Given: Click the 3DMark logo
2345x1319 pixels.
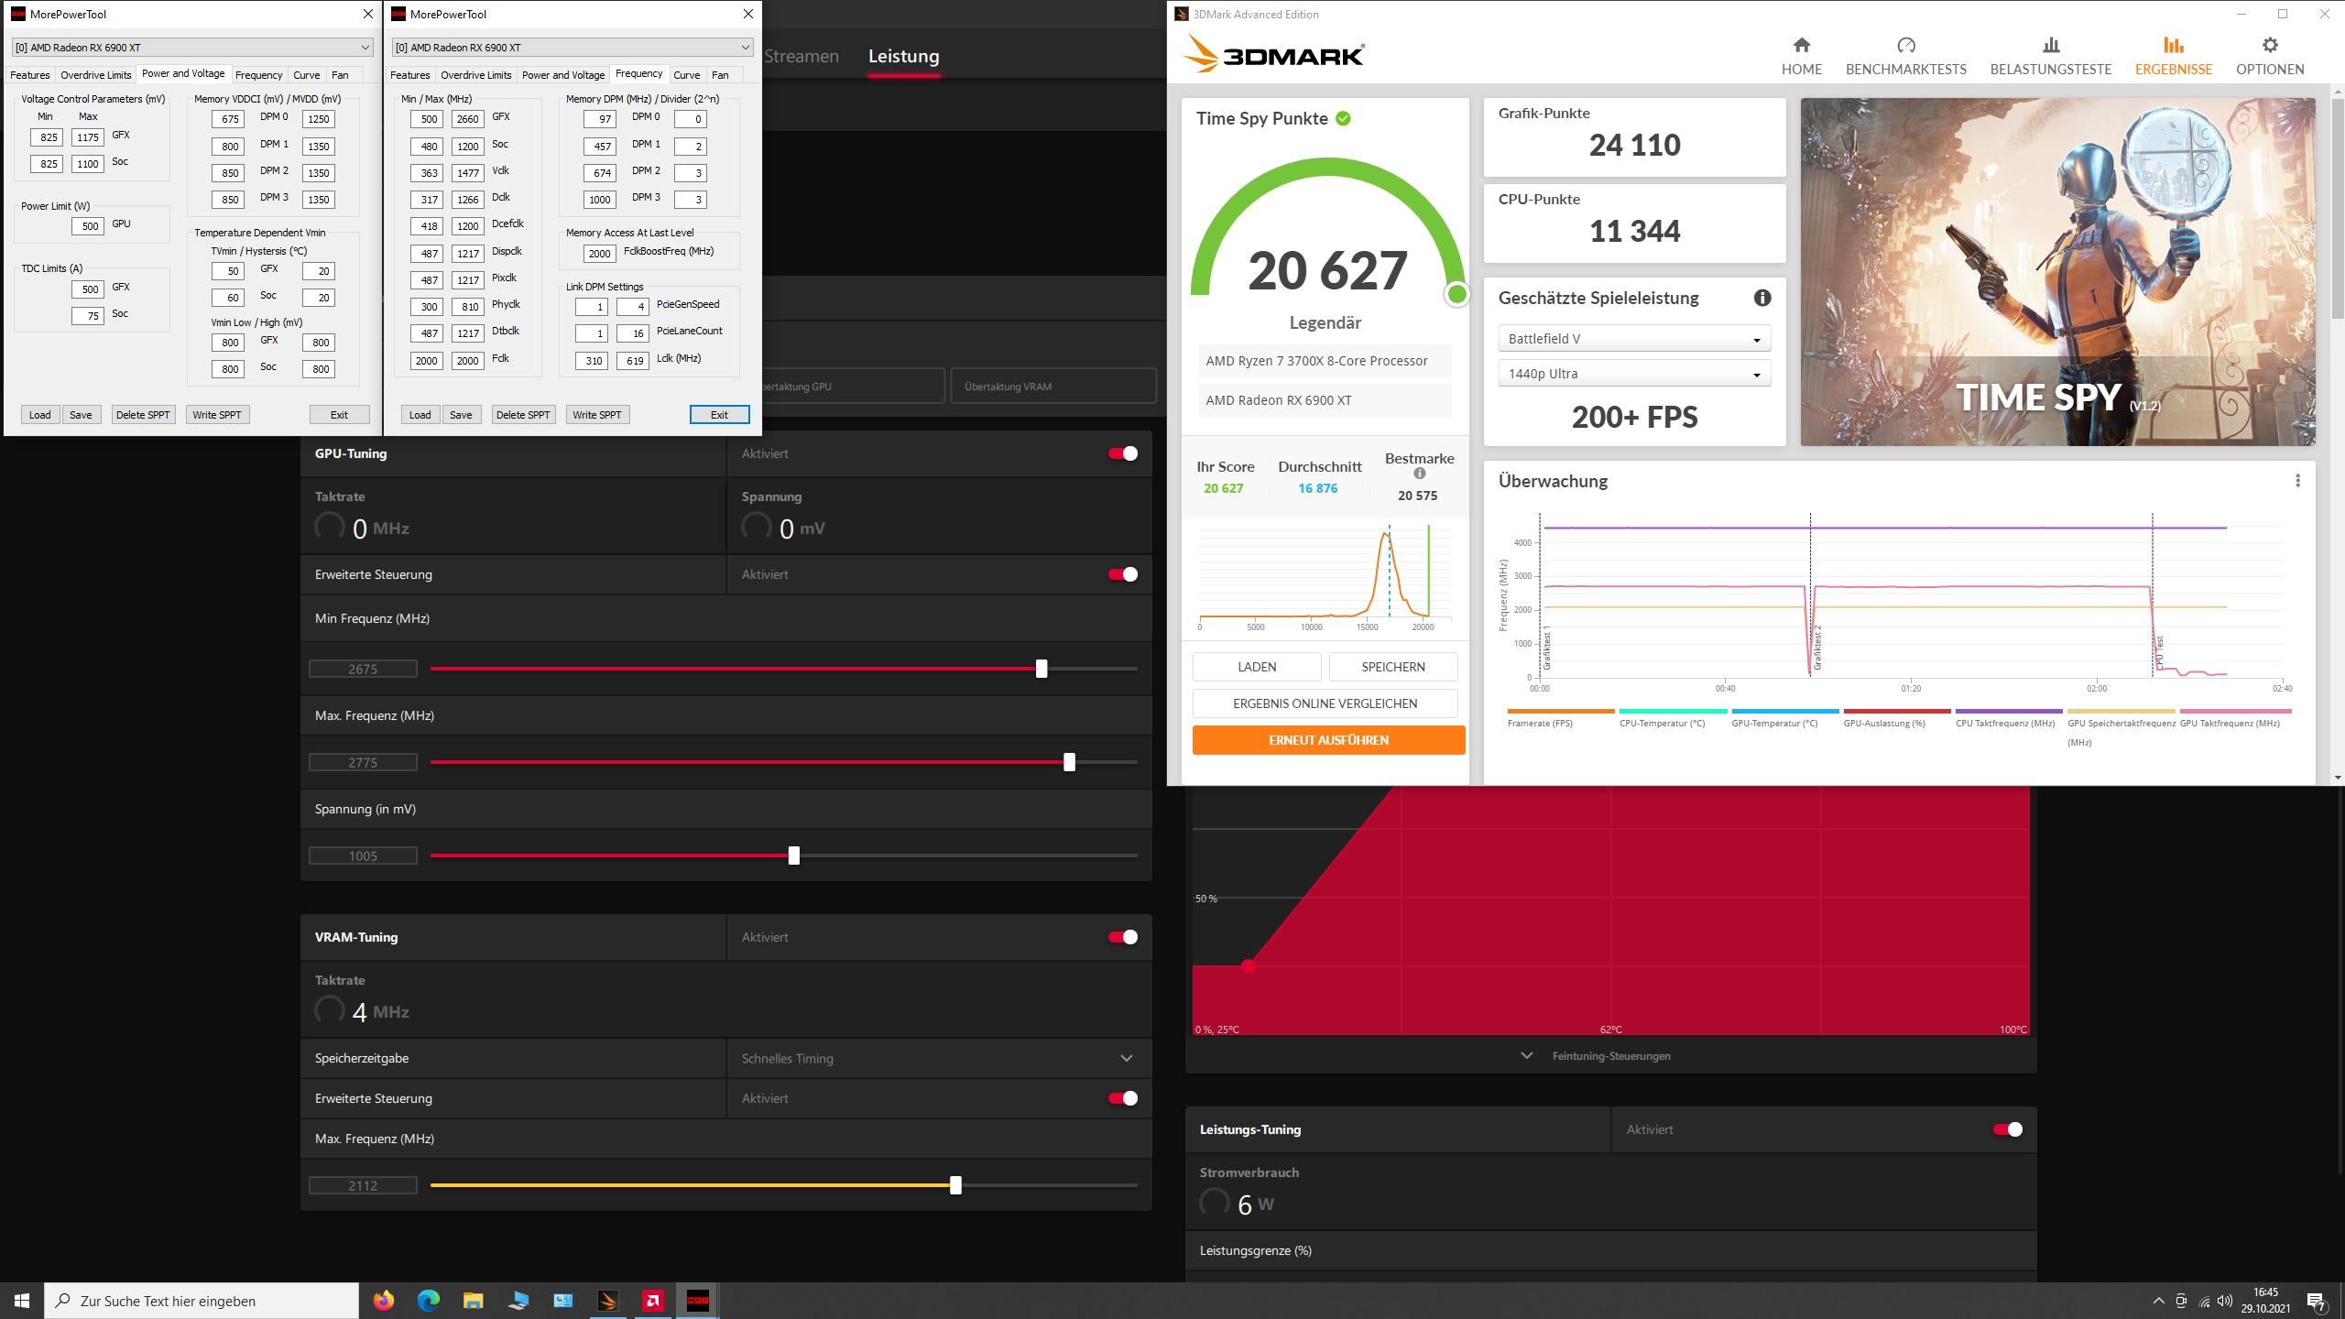Looking at the screenshot, I should [1273, 54].
